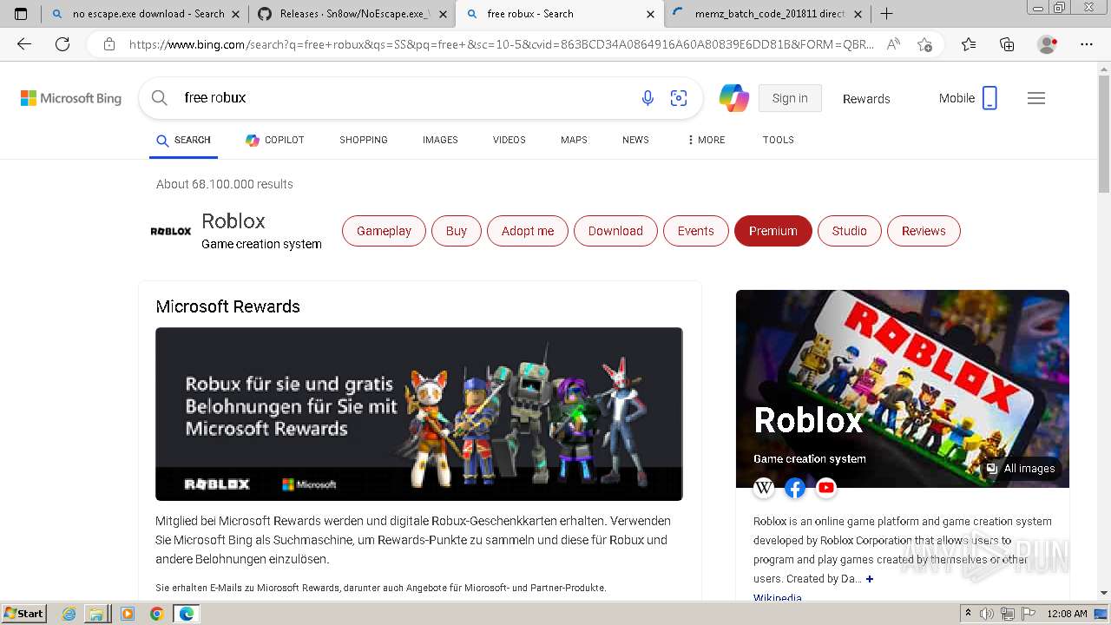Open Roblox Wikipedia round icon
Image resolution: width=1111 pixels, height=625 pixels.
(x=764, y=488)
